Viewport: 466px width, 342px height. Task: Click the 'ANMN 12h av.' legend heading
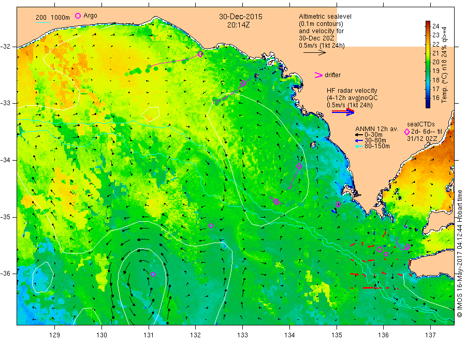point(377,129)
